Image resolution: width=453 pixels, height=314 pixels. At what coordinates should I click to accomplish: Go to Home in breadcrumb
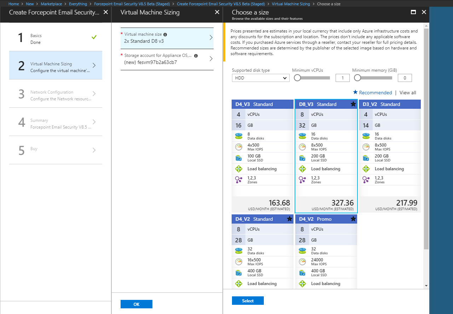[13, 4]
